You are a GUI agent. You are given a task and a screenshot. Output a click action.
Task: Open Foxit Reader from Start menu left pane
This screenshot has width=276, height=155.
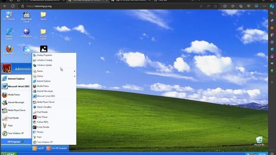click(x=10, y=118)
